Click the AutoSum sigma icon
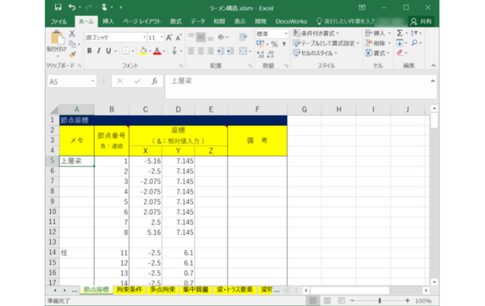Image resolution: width=485 pixels, height=306 pixels. point(400,33)
